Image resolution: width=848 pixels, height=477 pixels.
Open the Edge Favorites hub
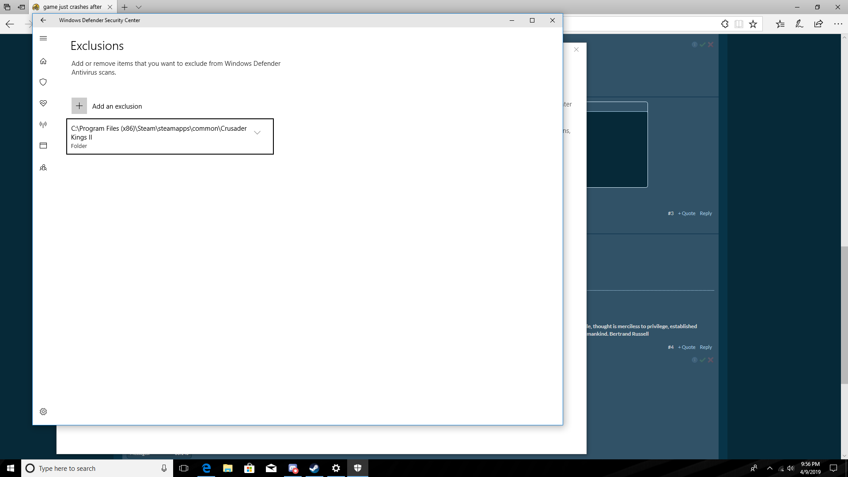(x=780, y=24)
